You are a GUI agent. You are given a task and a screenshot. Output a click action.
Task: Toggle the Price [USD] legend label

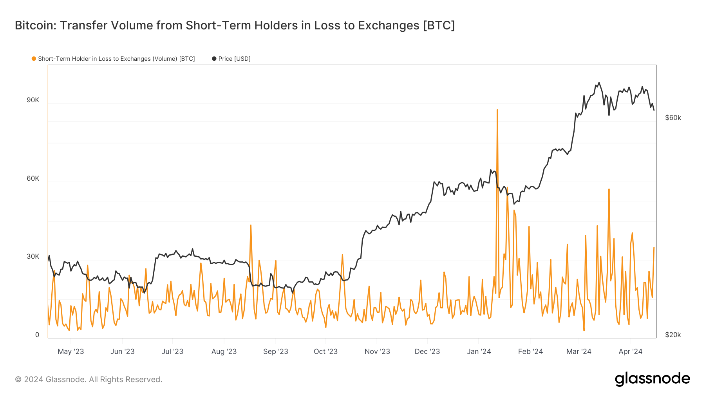pos(234,59)
